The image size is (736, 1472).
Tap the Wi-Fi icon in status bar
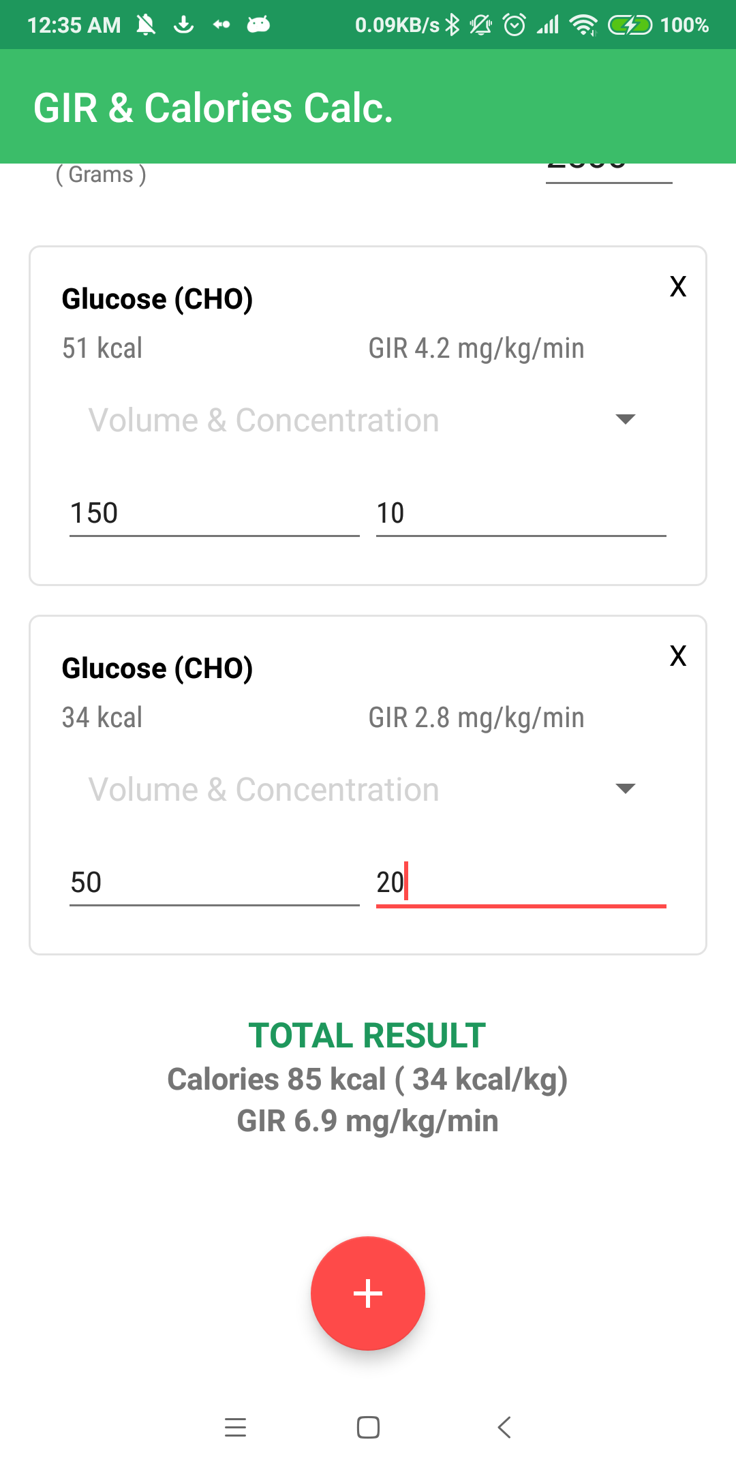tap(583, 25)
